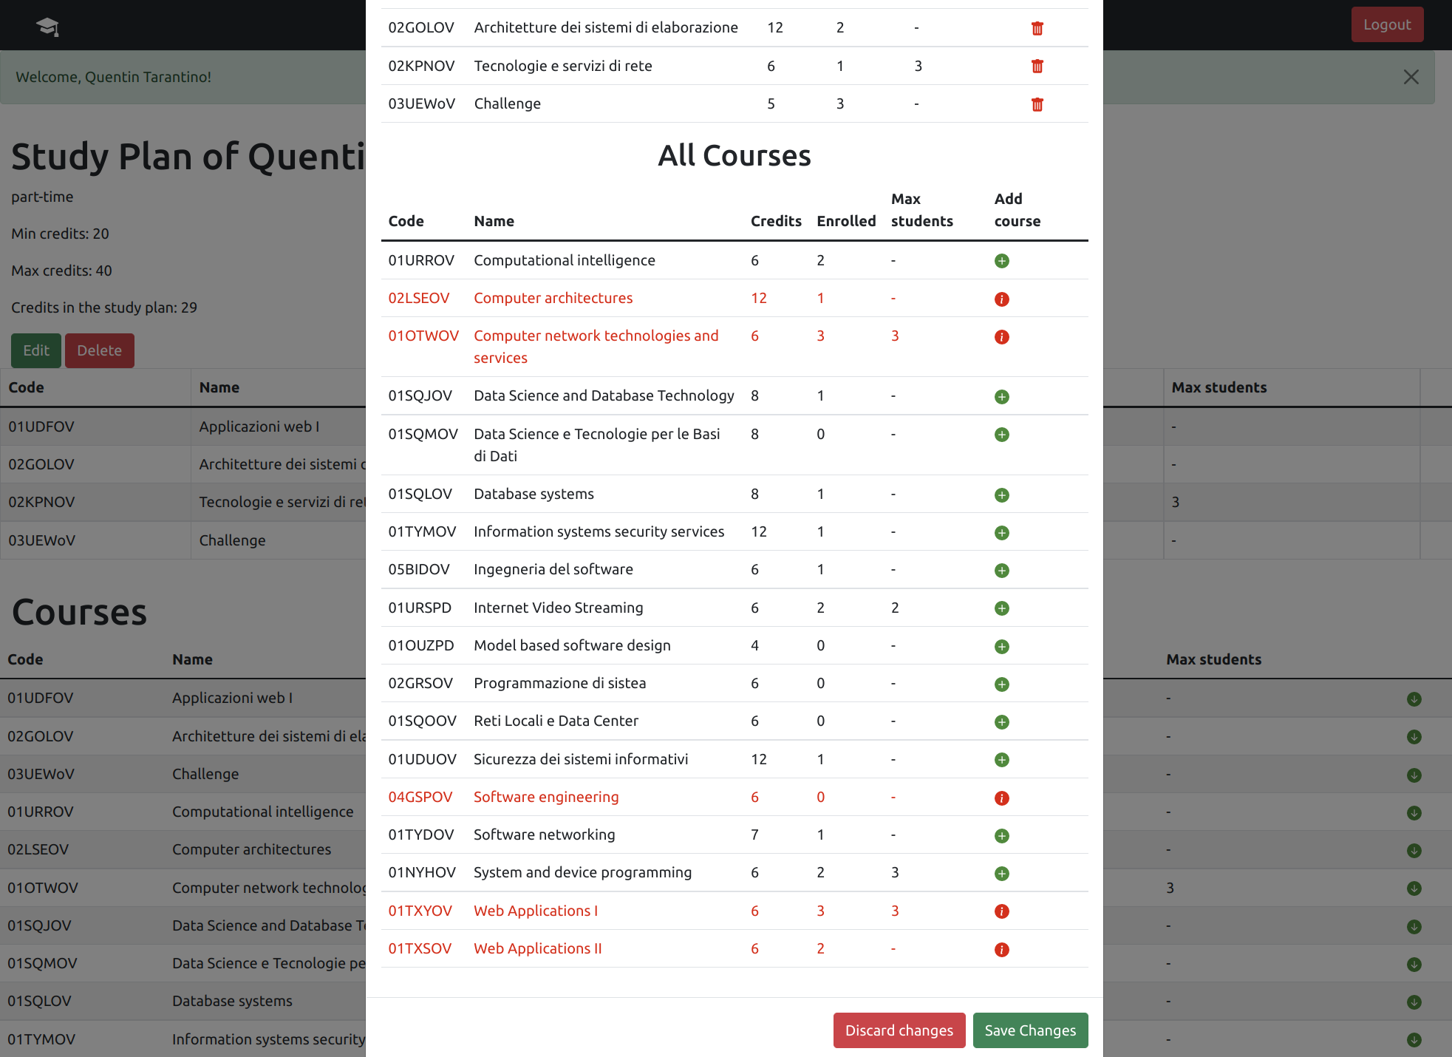This screenshot has height=1057, width=1452.
Task: Add Model based software design course
Action: 1001,647
